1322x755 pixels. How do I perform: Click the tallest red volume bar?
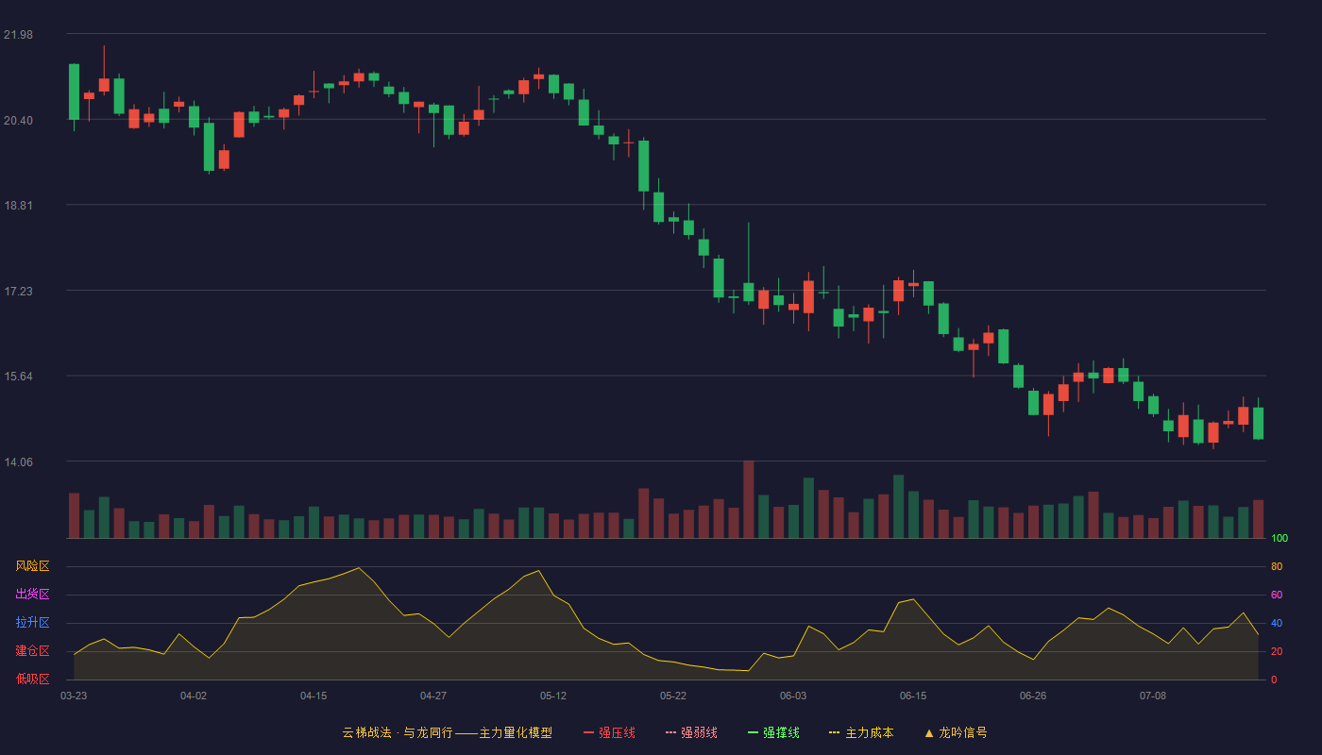pos(749,499)
